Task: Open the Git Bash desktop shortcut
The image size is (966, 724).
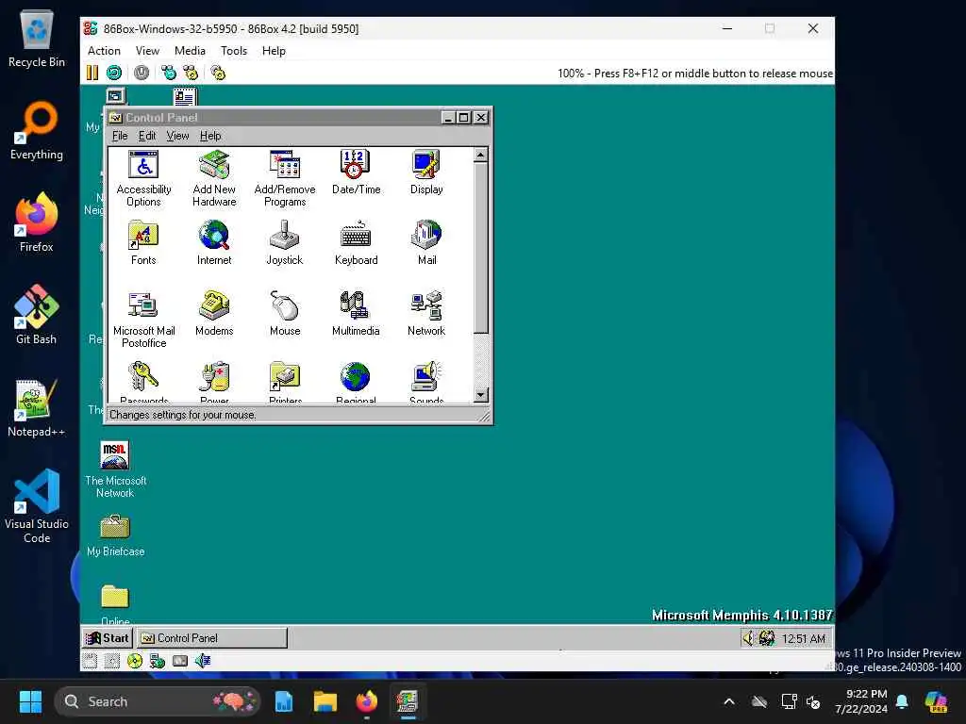Action: (x=37, y=315)
